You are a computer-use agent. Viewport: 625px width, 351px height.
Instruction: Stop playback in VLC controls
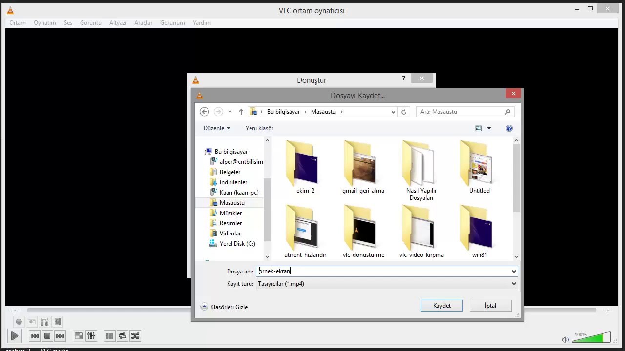[47, 336]
